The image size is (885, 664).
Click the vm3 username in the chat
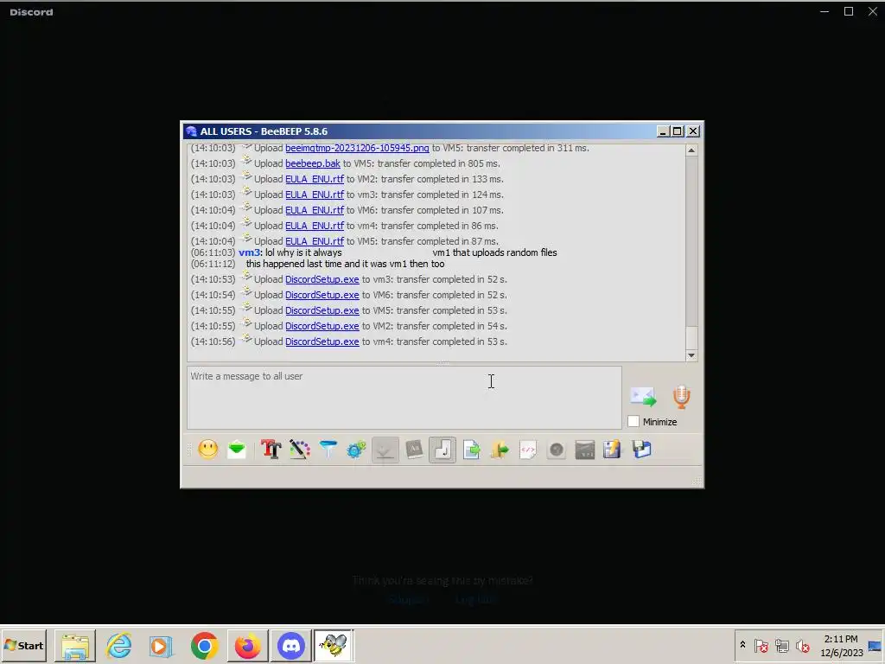(249, 252)
